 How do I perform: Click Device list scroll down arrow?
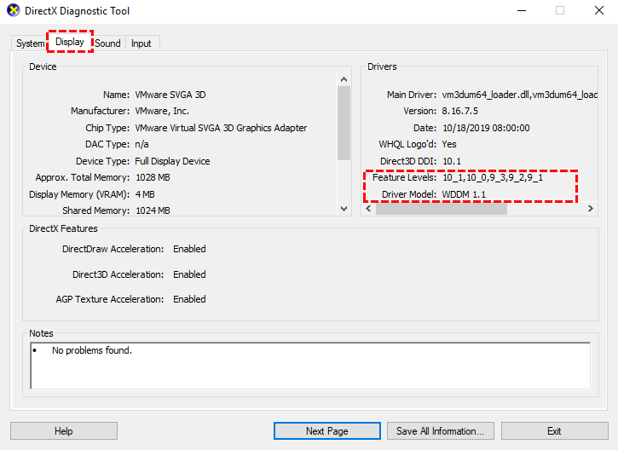[x=344, y=209]
